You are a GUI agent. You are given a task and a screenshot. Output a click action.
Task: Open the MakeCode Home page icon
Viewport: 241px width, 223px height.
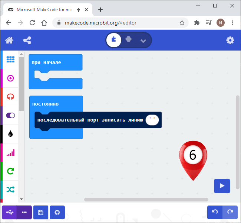tap(9, 41)
